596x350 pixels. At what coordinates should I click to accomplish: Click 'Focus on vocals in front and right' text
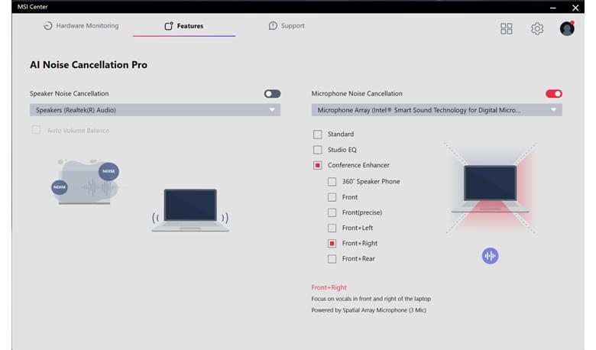coord(371,299)
